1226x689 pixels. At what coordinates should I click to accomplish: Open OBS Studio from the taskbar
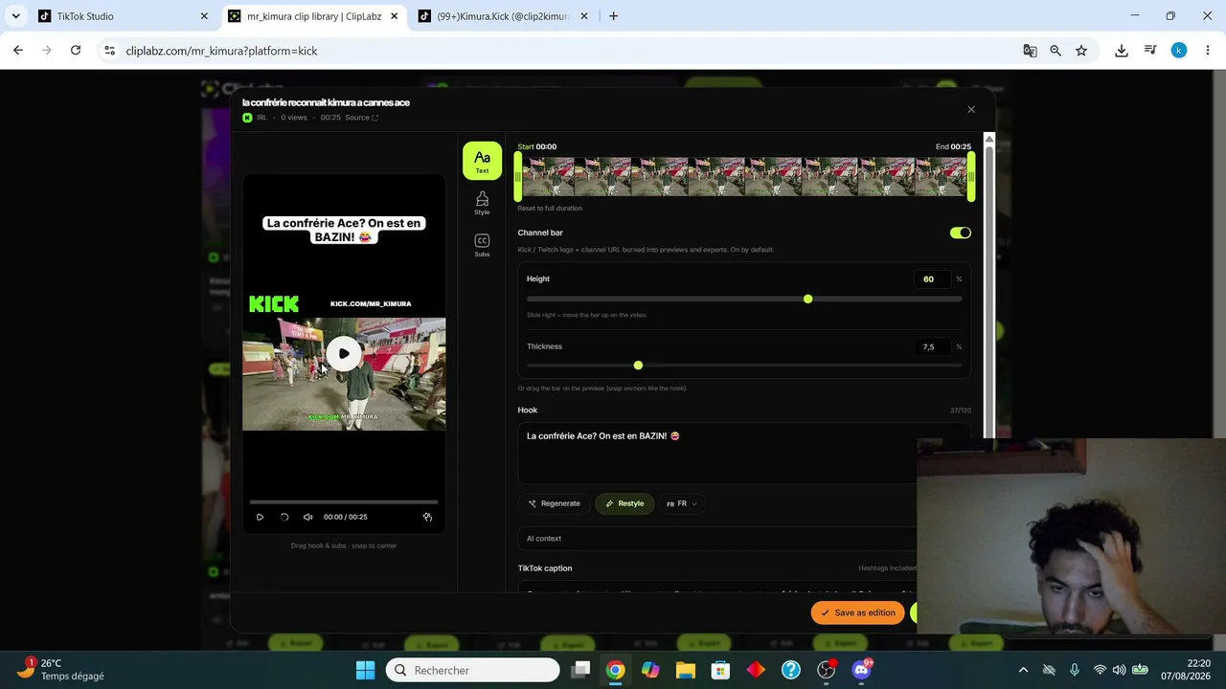coord(826,670)
